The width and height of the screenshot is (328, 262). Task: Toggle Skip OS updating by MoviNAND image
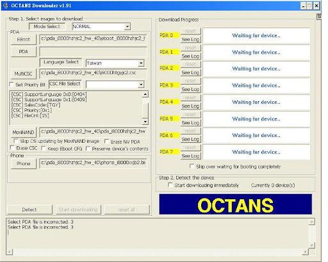pos(15,141)
